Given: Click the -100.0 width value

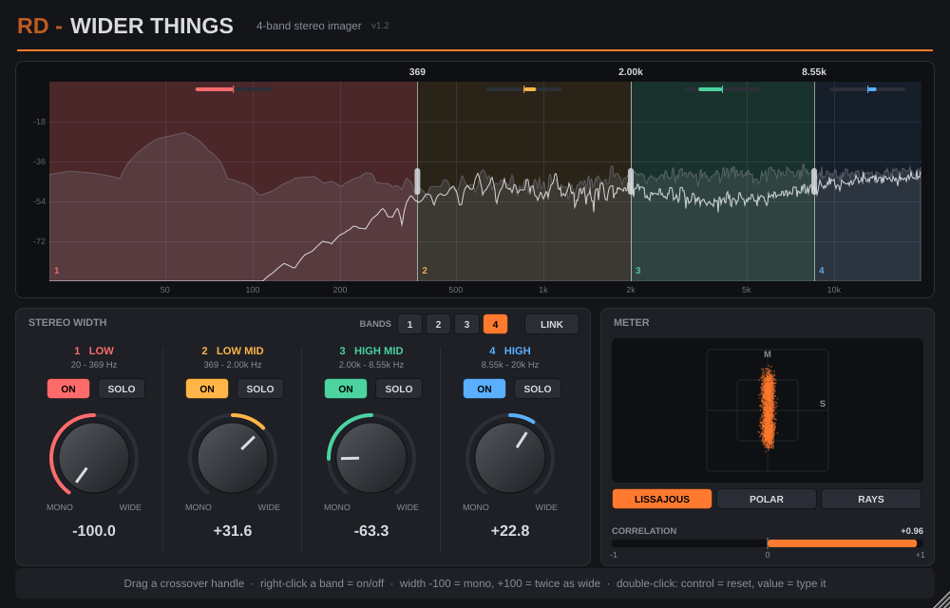Looking at the screenshot, I should click(94, 531).
